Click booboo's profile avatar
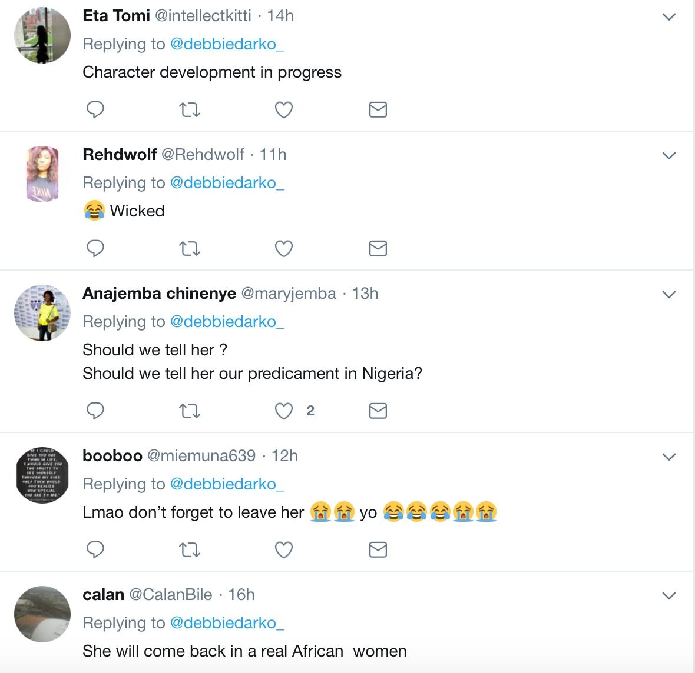The width and height of the screenshot is (695, 673). coord(42,475)
